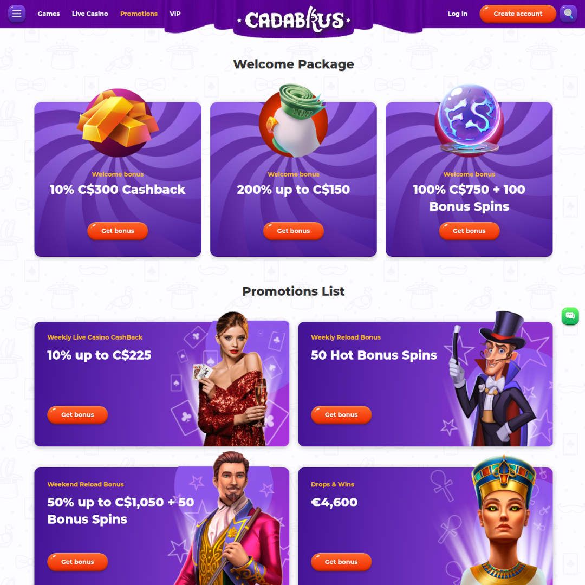Click the FS crystal ball image
Image resolution: width=585 pixels, height=585 pixels.
[469, 119]
